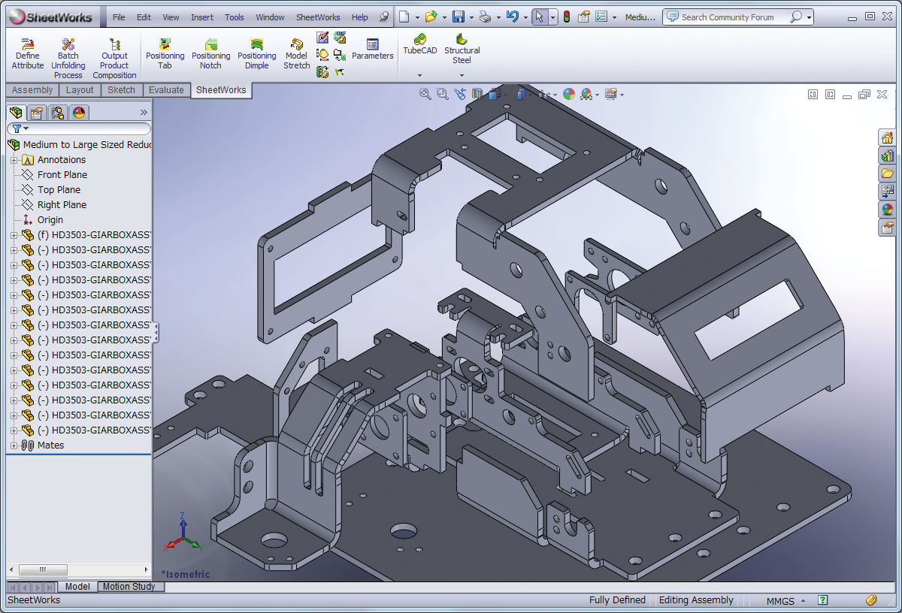Image resolution: width=902 pixels, height=613 pixels.
Task: Open the Parameters tool
Action: (x=372, y=50)
